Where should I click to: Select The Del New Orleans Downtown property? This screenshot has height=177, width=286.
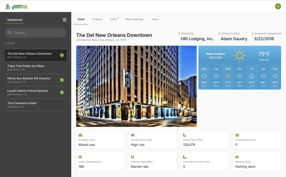click(35, 55)
